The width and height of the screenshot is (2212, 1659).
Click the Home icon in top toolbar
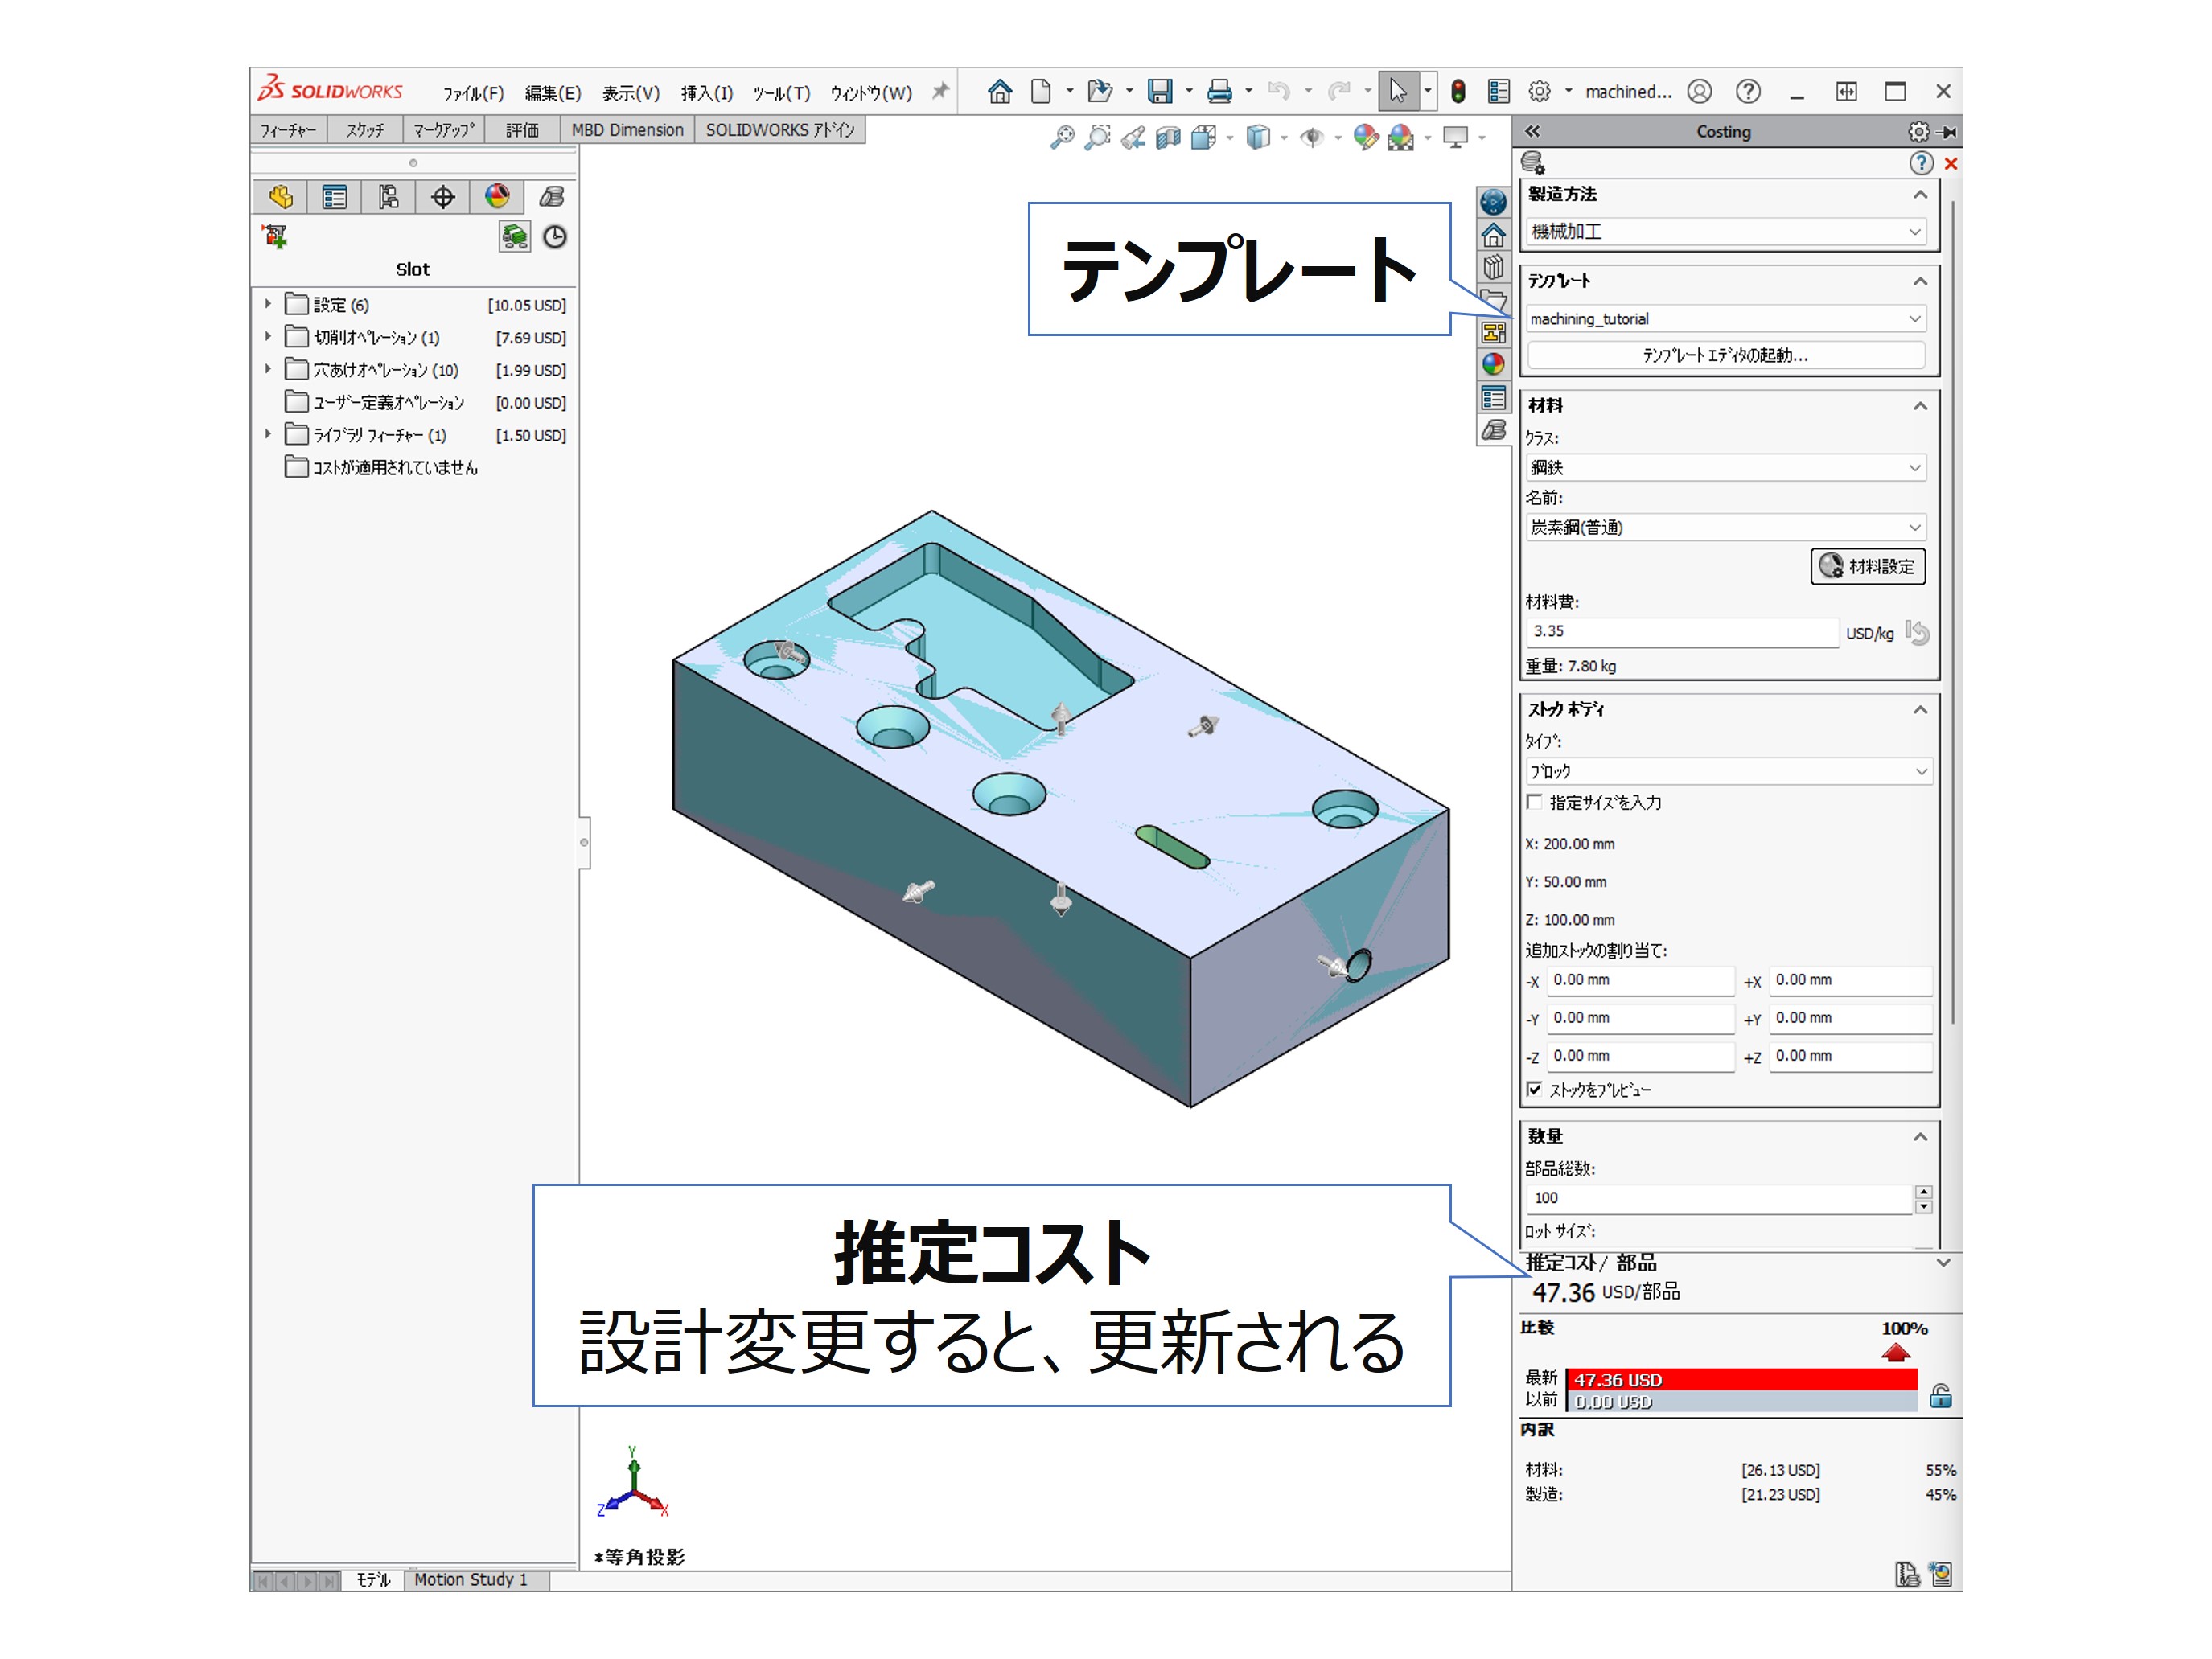(x=999, y=92)
